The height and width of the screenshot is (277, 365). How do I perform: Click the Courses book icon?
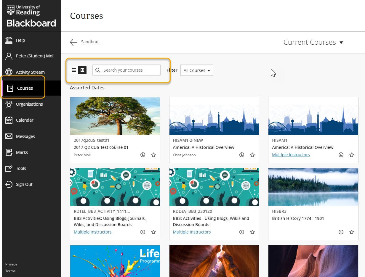coord(10,88)
